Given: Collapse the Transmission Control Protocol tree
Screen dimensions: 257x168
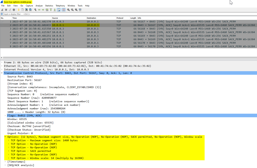Looking at the screenshot, I should 2,73.
